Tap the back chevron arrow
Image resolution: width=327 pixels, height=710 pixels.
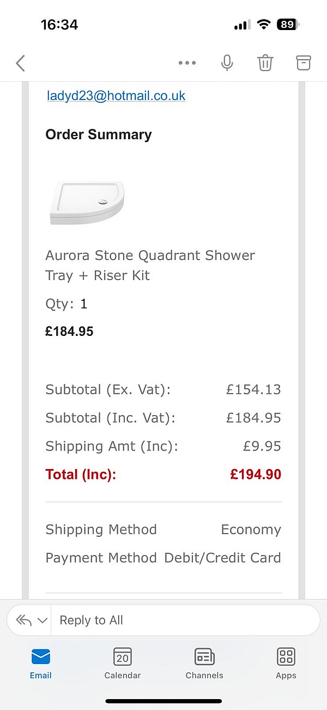21,63
